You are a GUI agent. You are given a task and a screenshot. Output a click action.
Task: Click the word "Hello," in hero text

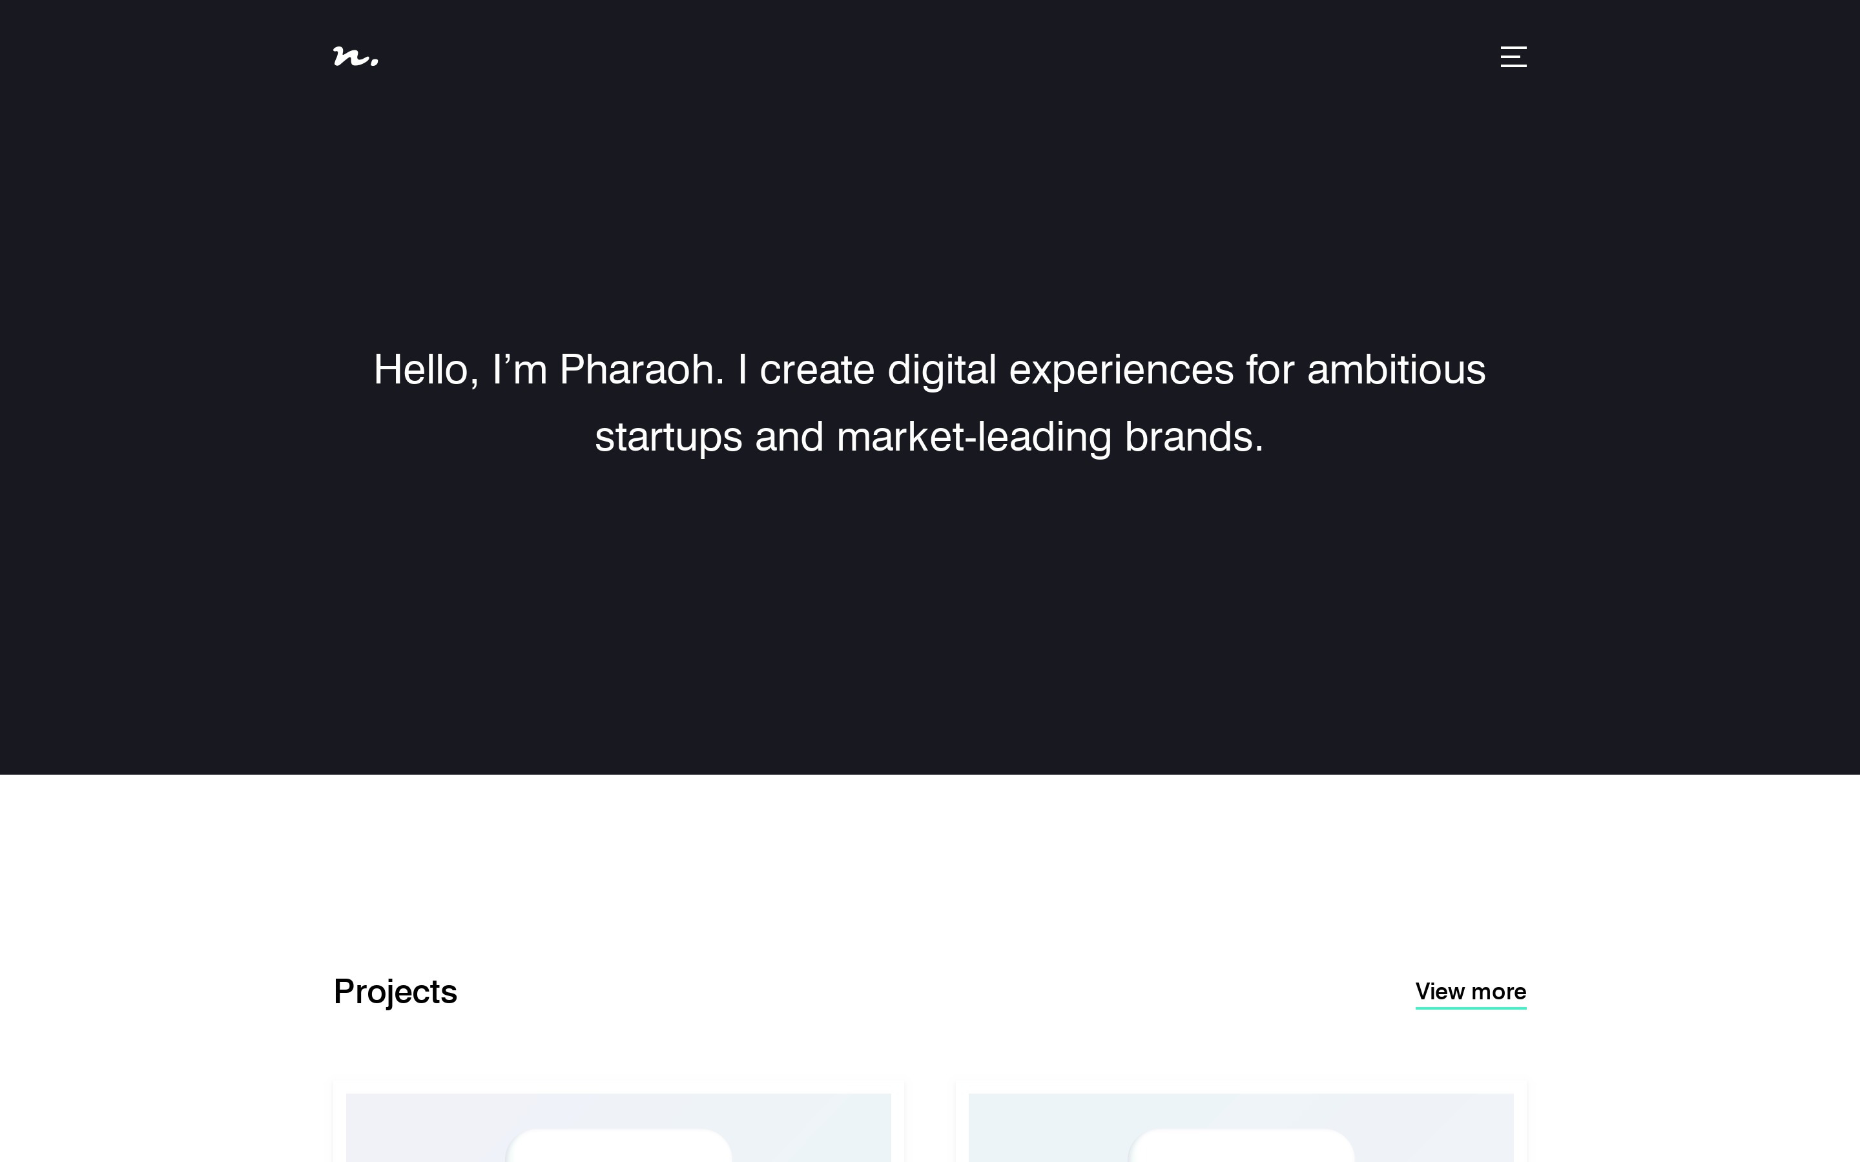point(426,371)
